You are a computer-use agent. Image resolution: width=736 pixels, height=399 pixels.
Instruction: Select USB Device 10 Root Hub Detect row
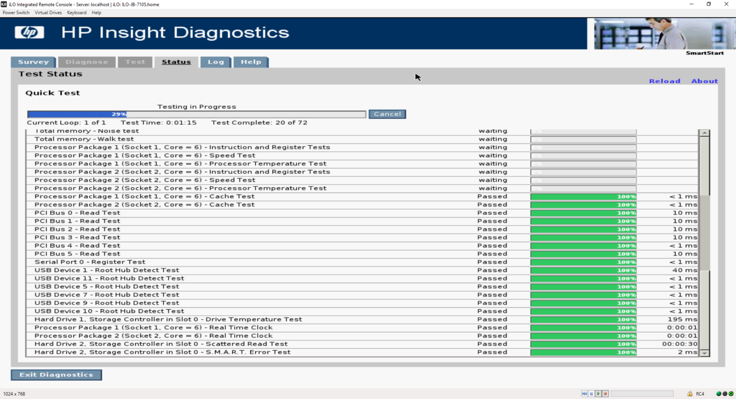pyautogui.click(x=362, y=311)
